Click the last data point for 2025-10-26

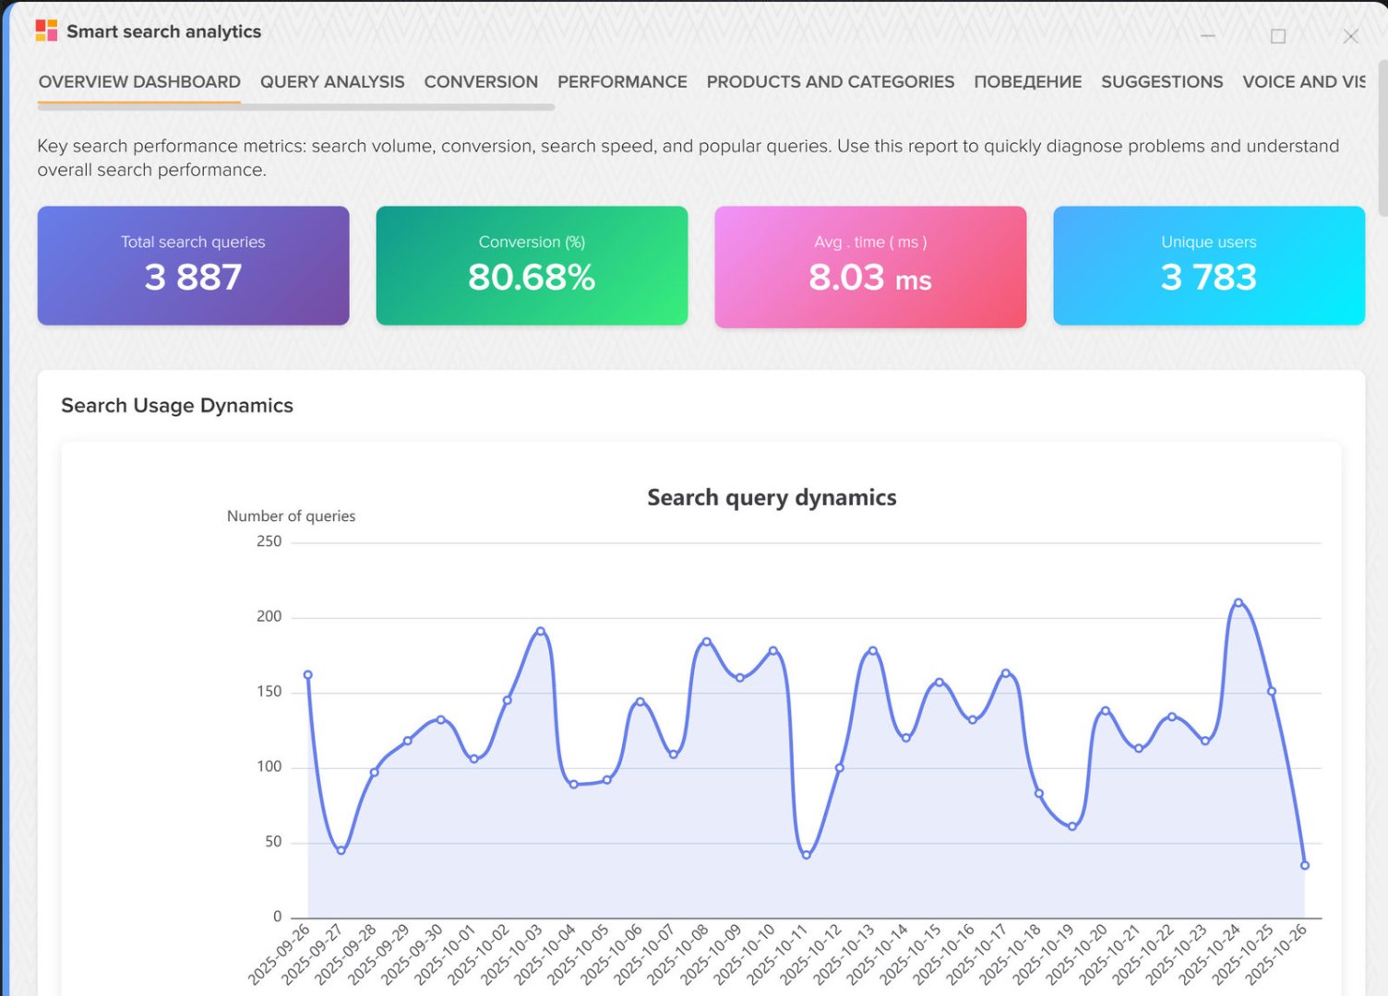(1305, 865)
